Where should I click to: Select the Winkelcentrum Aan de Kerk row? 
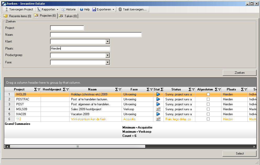(x=130, y=119)
